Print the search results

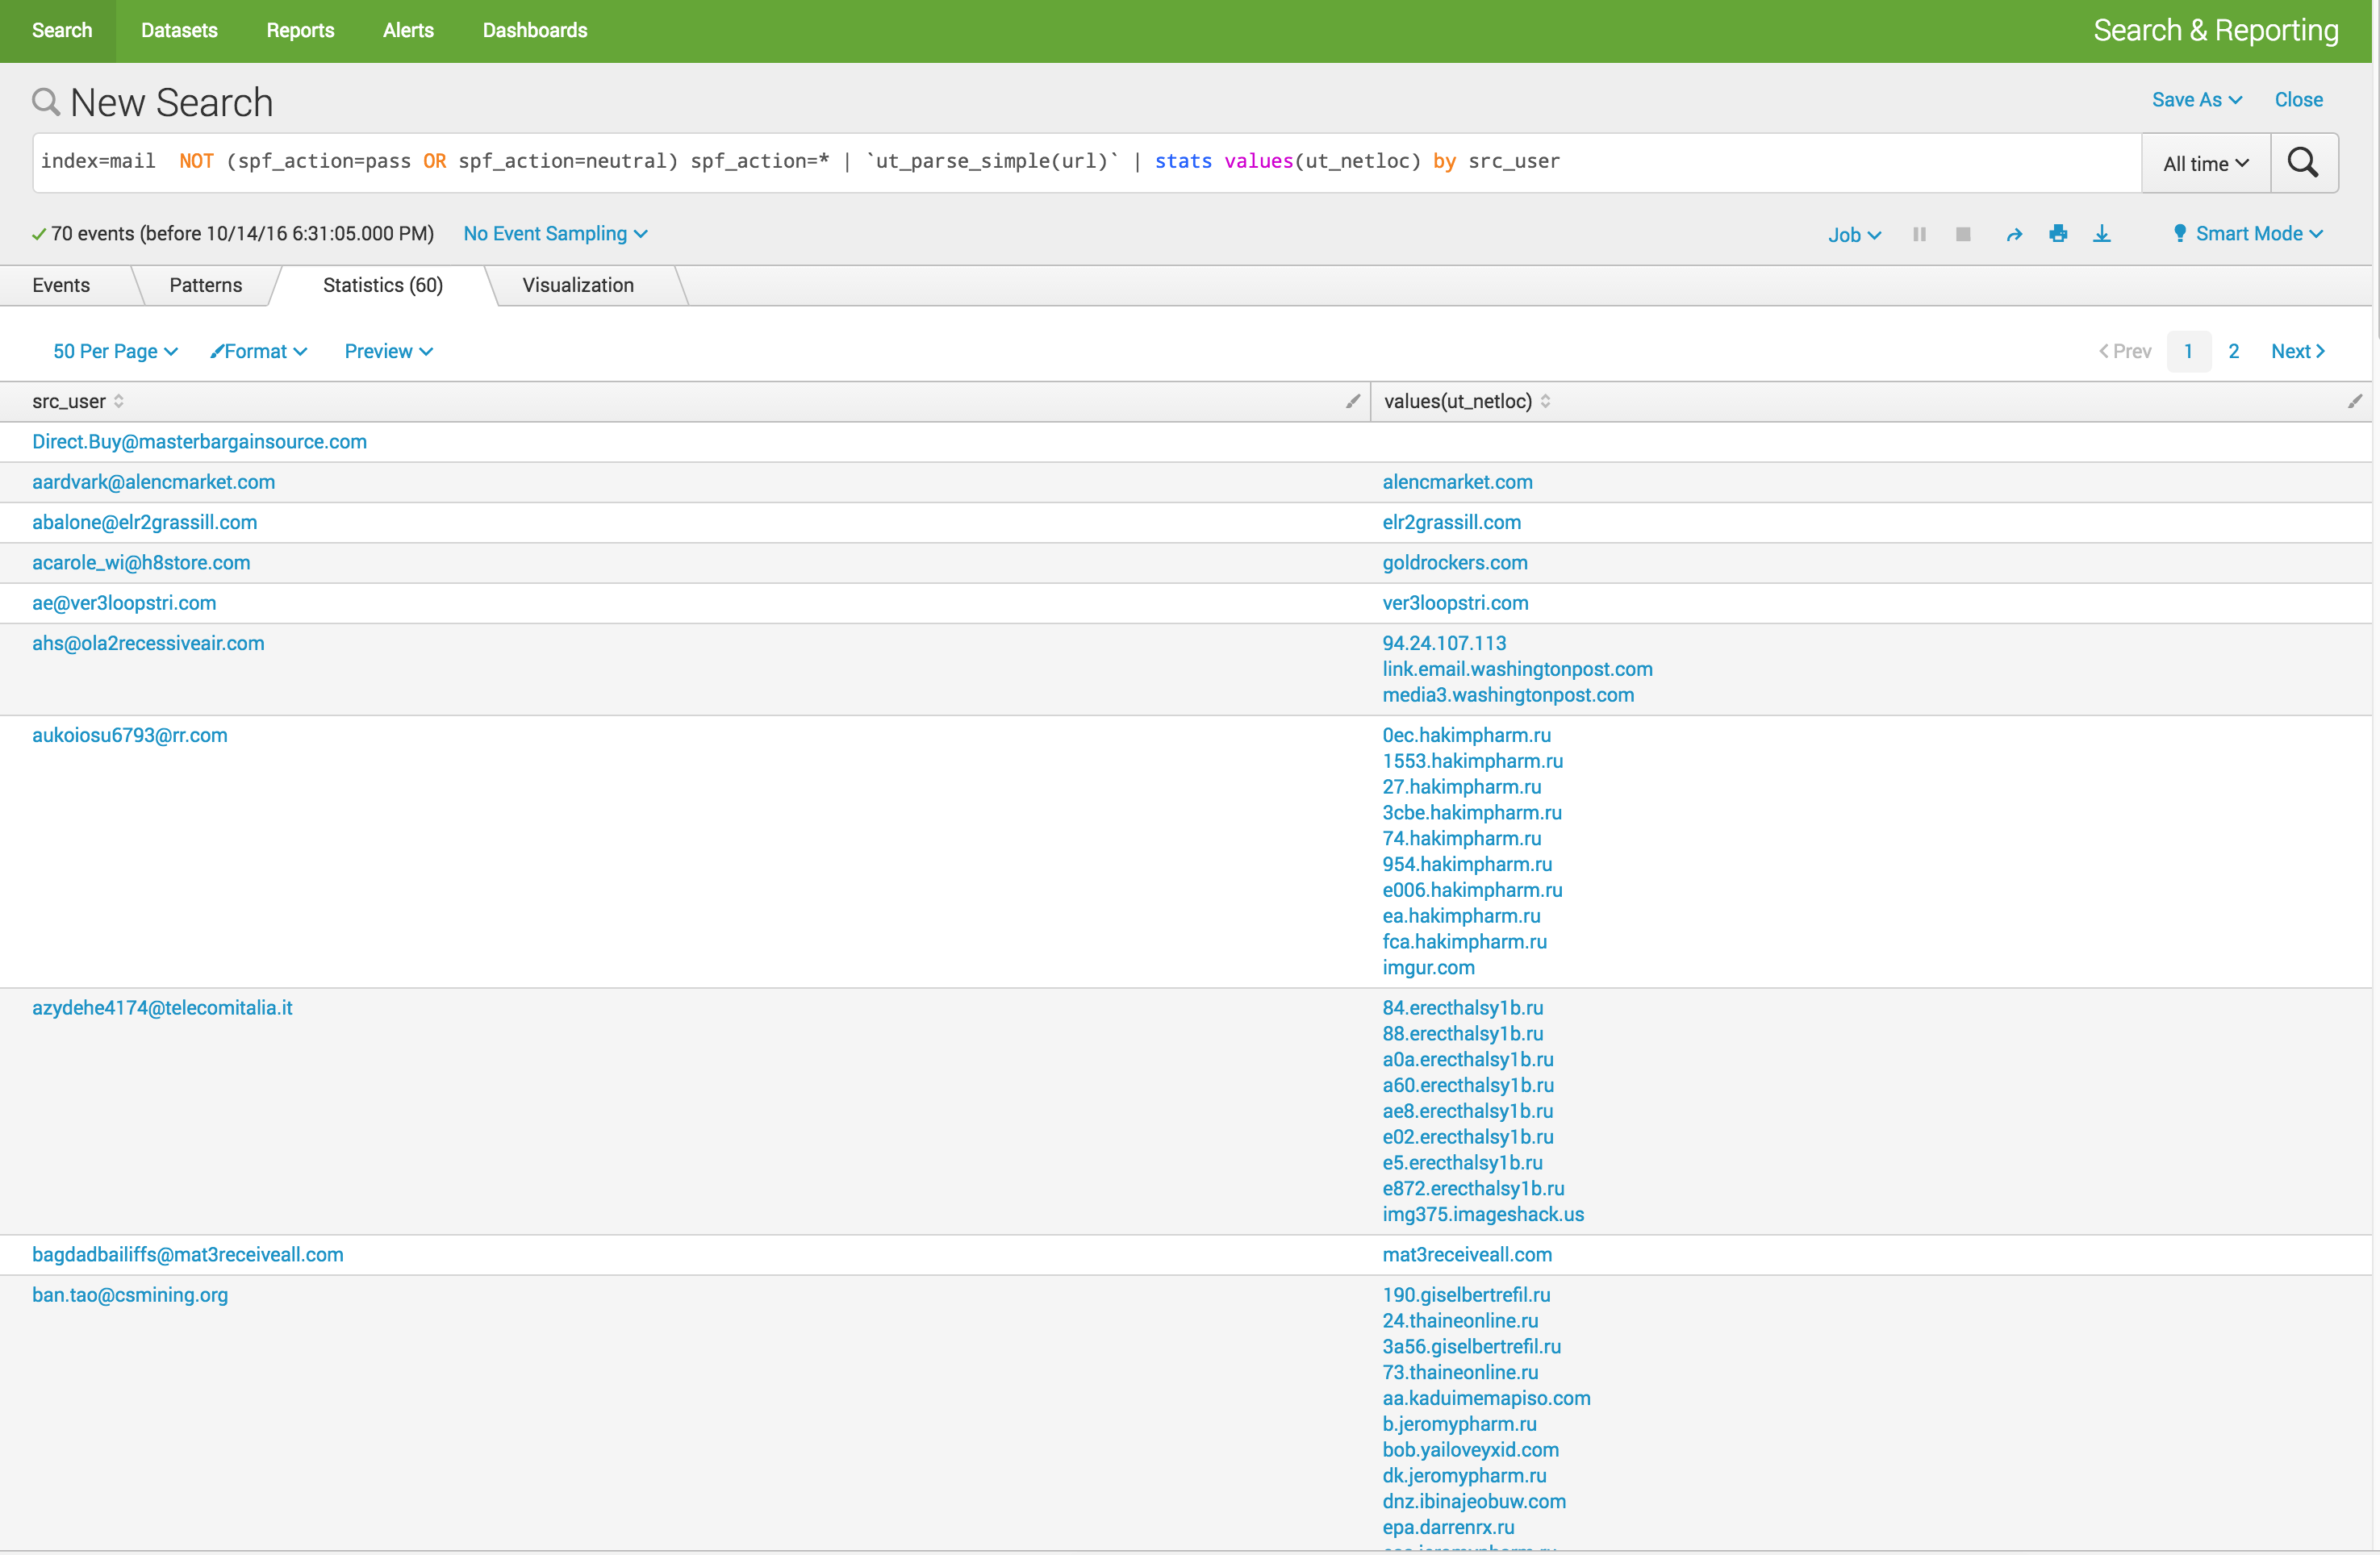pyautogui.click(x=2058, y=233)
